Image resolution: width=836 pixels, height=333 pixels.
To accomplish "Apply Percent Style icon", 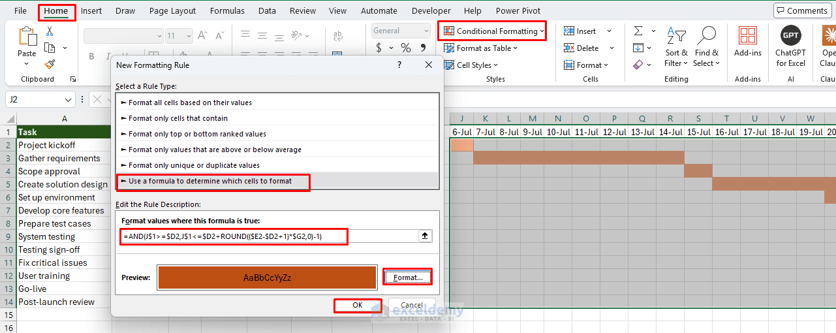I will [x=406, y=48].
